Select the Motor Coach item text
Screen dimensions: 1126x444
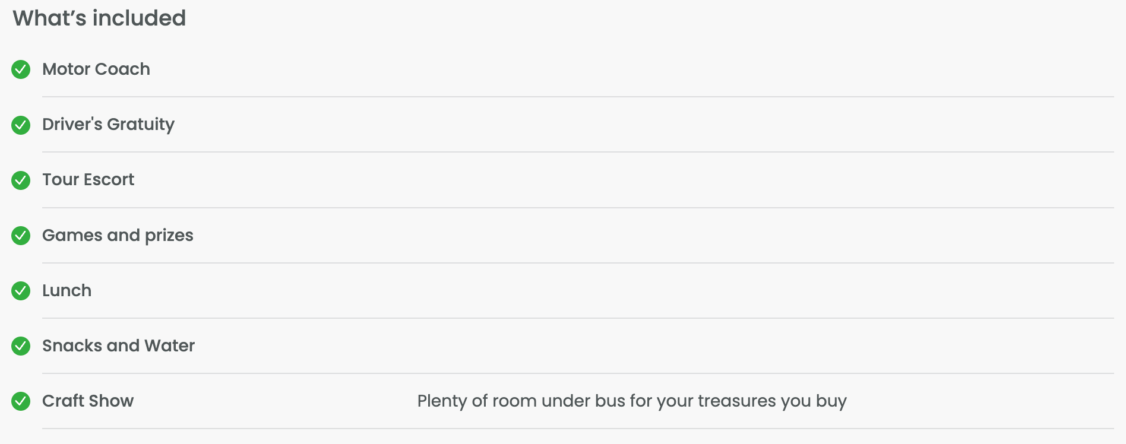96,69
